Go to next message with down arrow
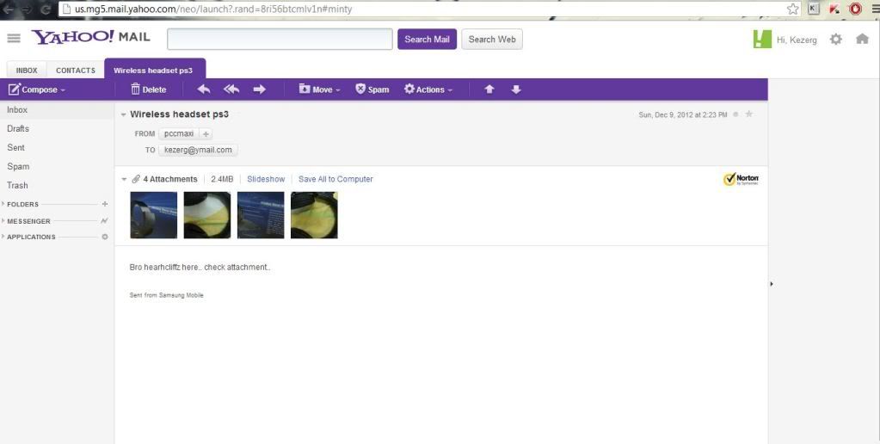The height and width of the screenshot is (444, 880). 516,89
